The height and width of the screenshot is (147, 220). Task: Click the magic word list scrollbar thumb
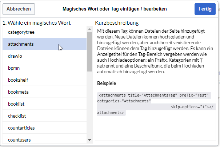pos(90,52)
